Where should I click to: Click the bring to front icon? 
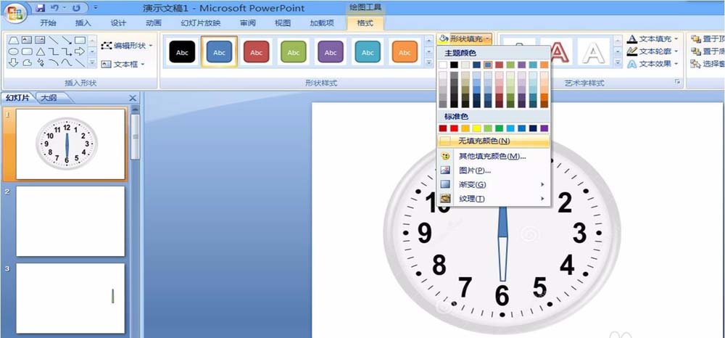coord(695,39)
